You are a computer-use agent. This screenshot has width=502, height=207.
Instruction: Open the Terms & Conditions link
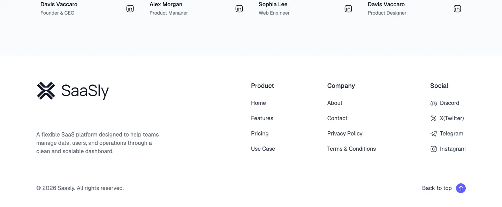click(351, 149)
